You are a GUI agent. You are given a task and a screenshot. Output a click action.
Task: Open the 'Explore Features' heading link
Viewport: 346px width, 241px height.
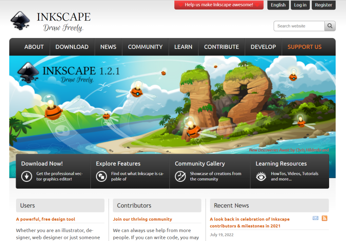click(118, 164)
